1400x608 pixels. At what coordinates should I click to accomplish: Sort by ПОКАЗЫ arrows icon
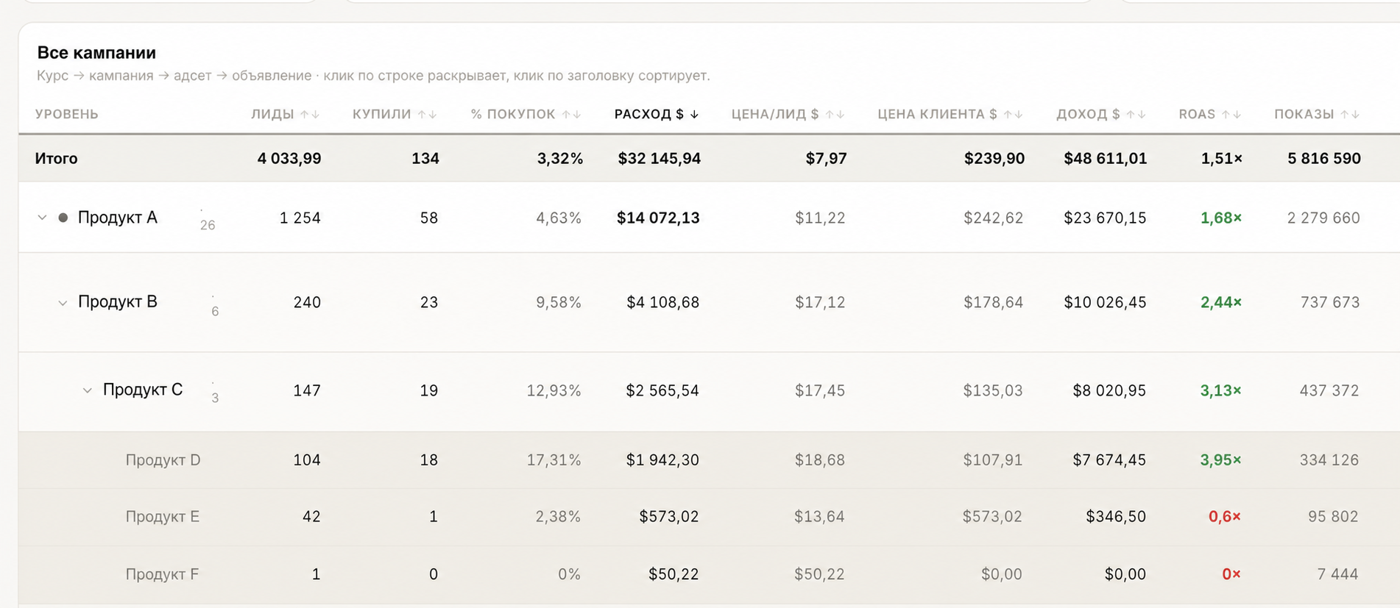(1351, 115)
